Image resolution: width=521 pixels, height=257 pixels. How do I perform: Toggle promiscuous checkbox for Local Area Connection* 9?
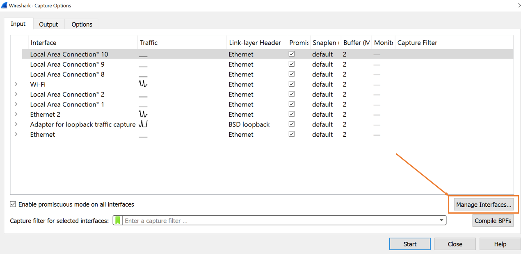pos(292,64)
